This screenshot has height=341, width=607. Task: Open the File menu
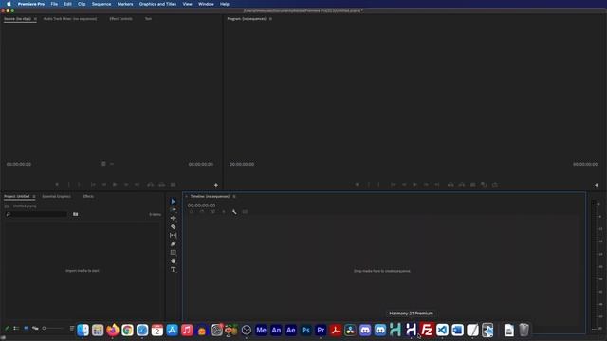tap(54, 4)
